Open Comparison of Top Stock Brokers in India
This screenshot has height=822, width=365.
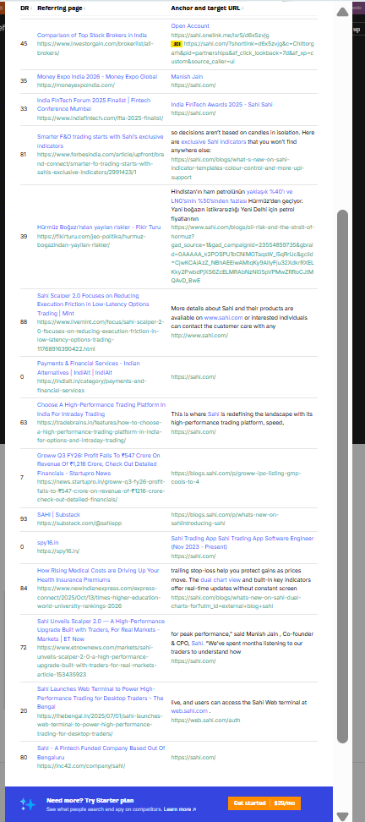[x=91, y=35]
